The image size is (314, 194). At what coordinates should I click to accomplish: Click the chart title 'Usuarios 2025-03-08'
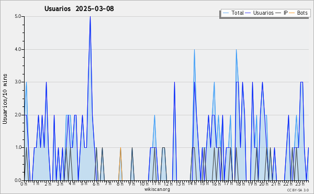pyautogui.click(x=79, y=9)
